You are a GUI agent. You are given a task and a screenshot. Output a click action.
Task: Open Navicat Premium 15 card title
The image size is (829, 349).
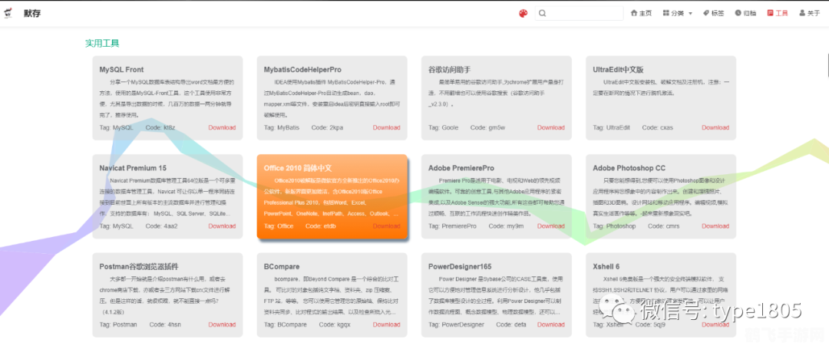coord(133,168)
